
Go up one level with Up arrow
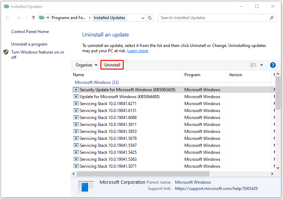pos(33,18)
